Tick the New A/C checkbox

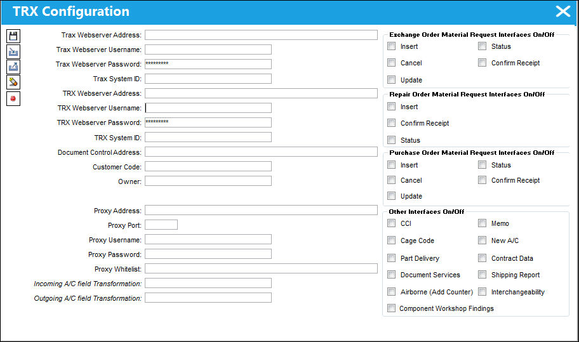(482, 240)
